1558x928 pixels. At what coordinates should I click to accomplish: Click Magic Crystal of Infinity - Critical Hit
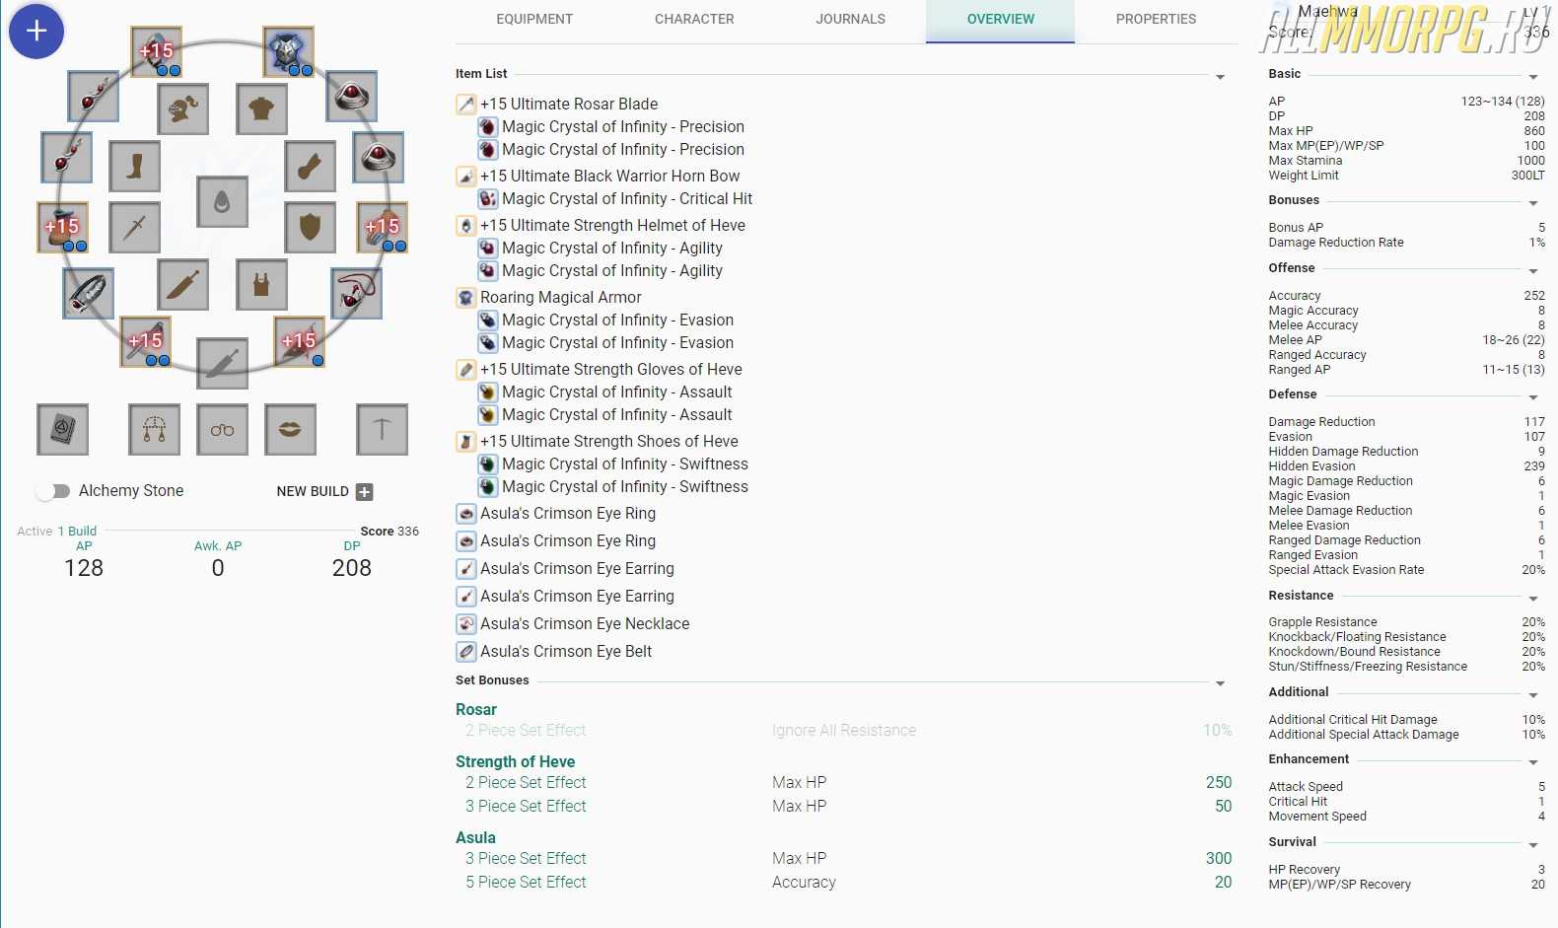(627, 198)
